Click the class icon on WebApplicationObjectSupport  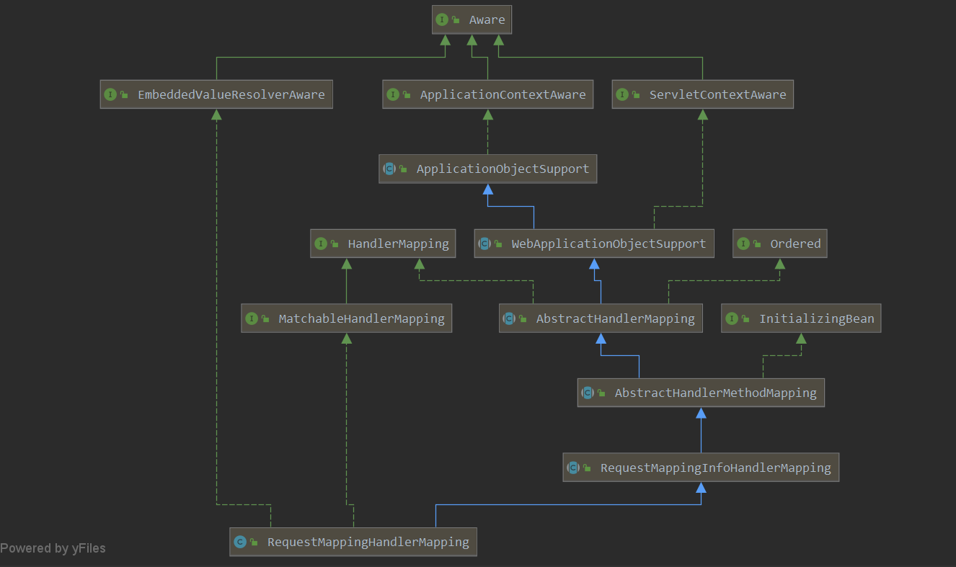[484, 244]
